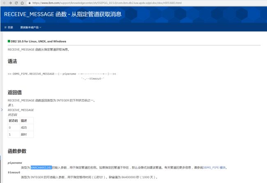Click the 函数参数 heading
This screenshot has width=267, height=183.
(x=17, y=151)
